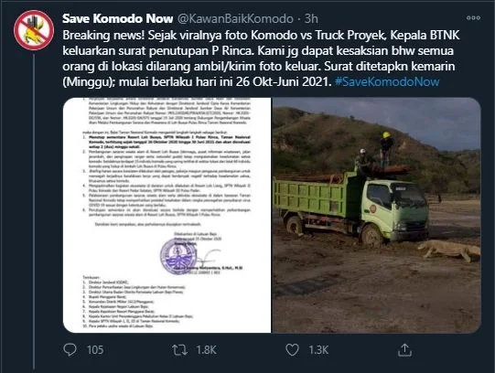Follow the #SaveKomodoNow hashtag
The image size is (495, 373).
[387, 82]
